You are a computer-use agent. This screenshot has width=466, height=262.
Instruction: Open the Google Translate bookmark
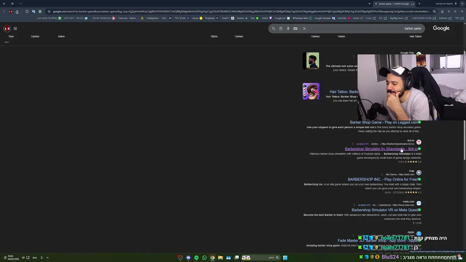(324, 18)
